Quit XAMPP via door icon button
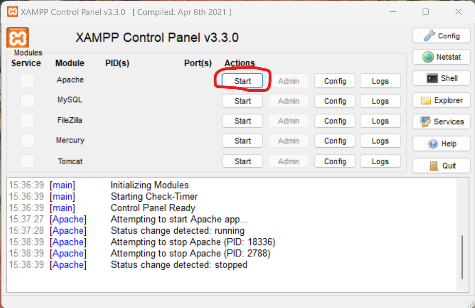 coord(442,166)
